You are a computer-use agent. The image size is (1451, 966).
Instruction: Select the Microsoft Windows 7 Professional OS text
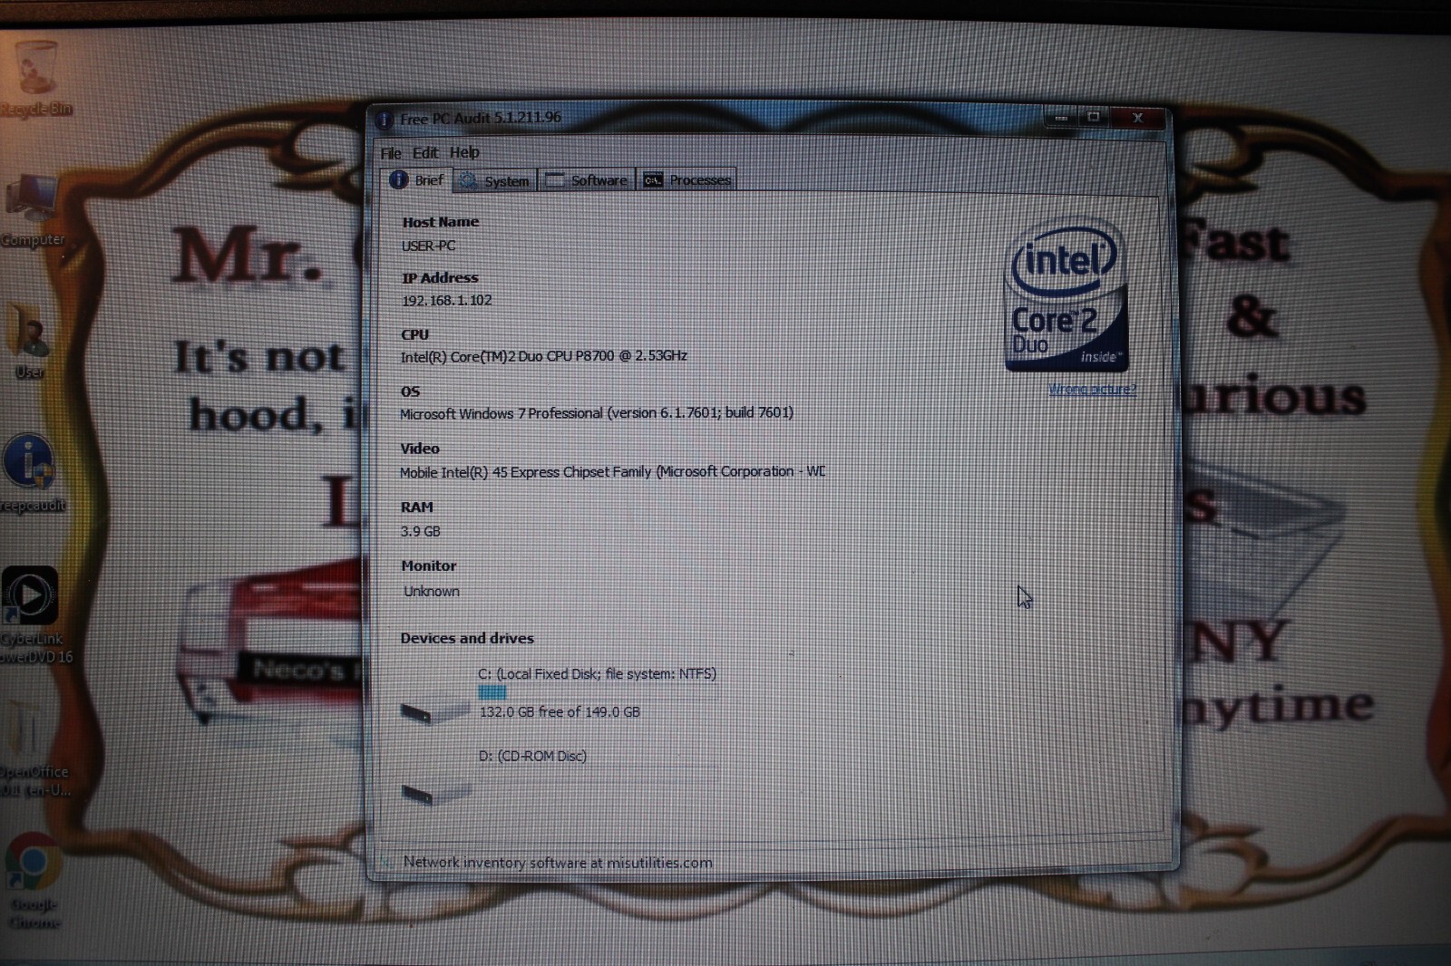[597, 413]
